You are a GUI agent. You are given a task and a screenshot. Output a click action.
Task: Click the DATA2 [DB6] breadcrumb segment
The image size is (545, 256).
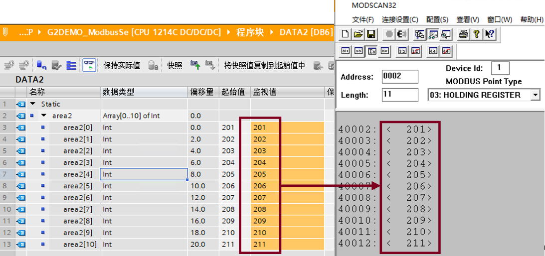(306, 33)
